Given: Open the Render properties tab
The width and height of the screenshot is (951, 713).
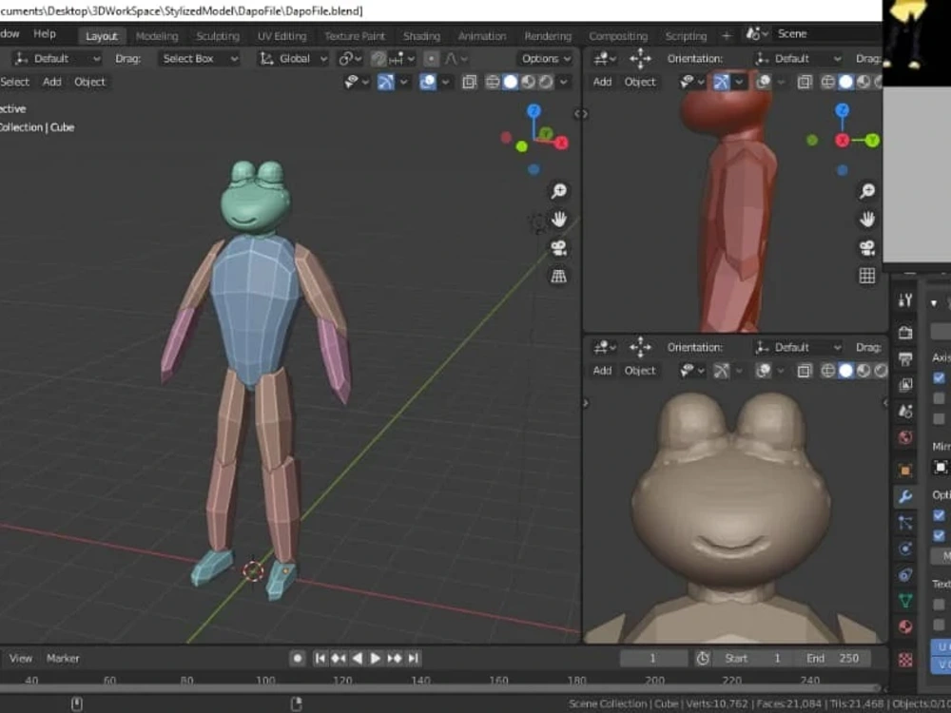Looking at the screenshot, I should 905,332.
